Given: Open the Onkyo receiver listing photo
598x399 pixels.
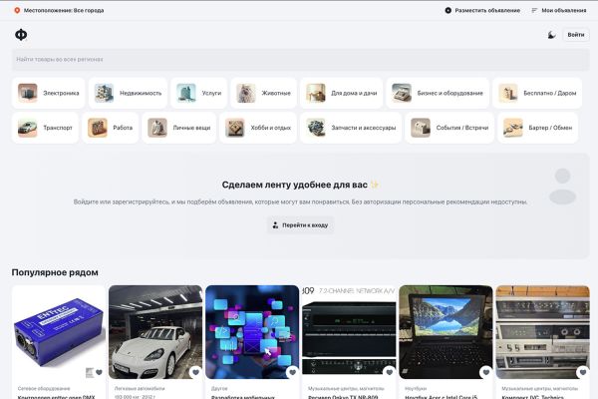Looking at the screenshot, I should click(x=349, y=332).
